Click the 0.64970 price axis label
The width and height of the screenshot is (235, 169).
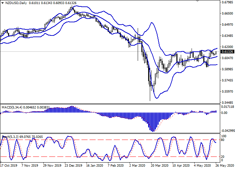226,25
